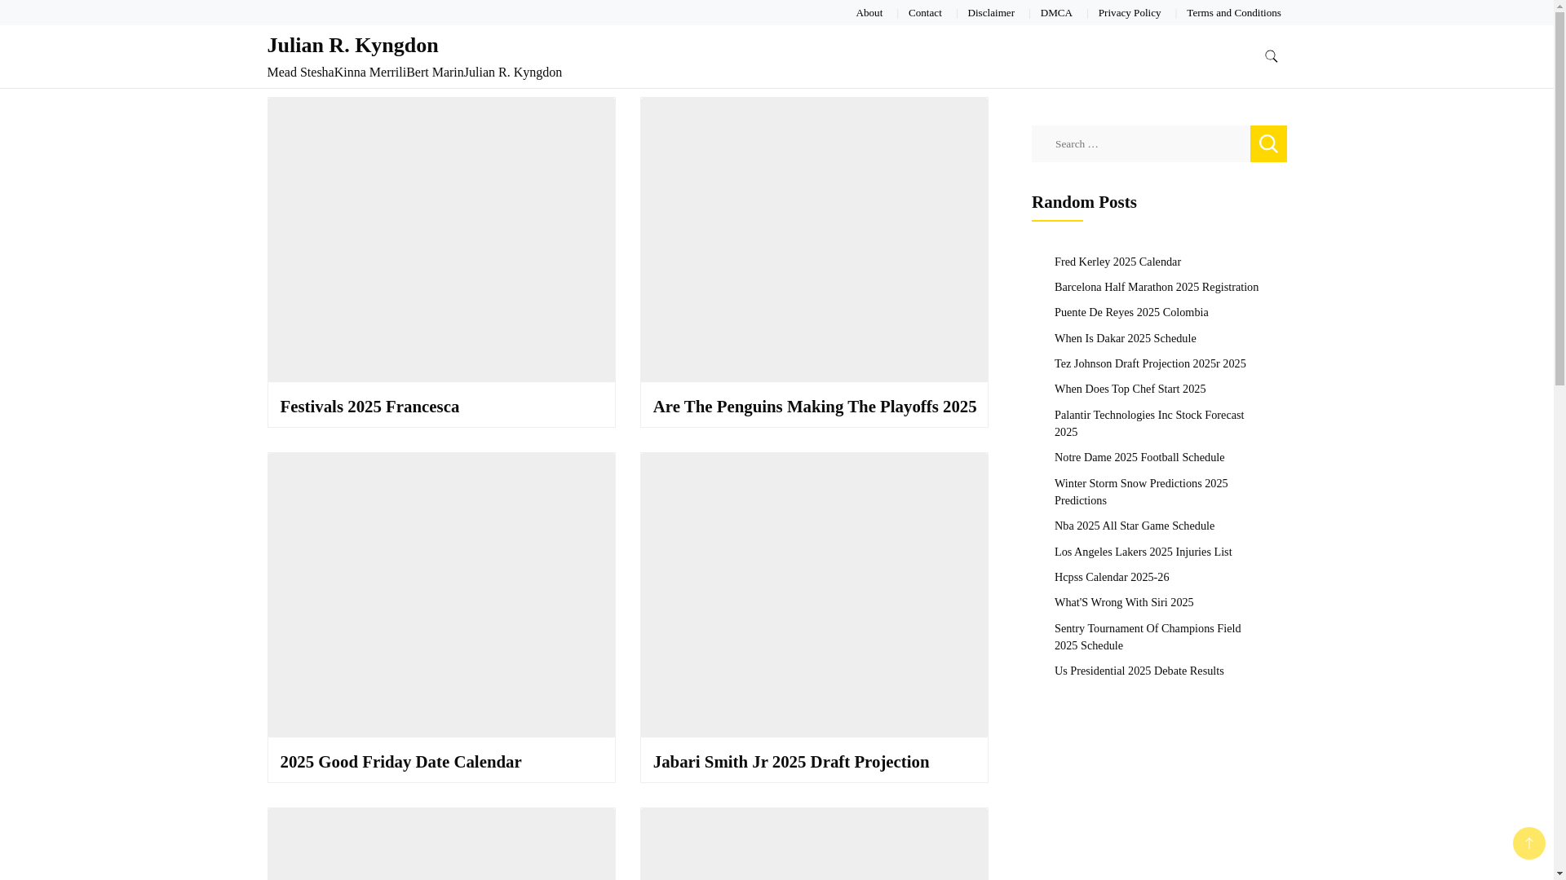Screen dimensions: 1566x880
Task: Open Notre Dame 2025 Football Schedule
Action: (1139, 457)
